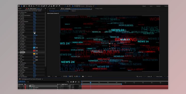Select the Puppet Pin tool
Image resolution: width=186 pixels, height=94 pixels.
pyautogui.click(x=59, y=6)
